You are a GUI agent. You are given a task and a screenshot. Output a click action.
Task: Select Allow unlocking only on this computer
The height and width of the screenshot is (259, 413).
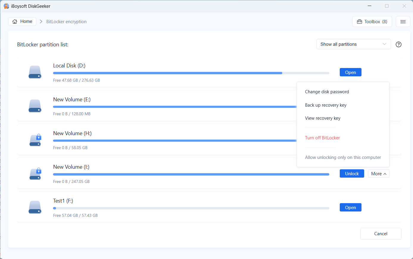(x=343, y=157)
